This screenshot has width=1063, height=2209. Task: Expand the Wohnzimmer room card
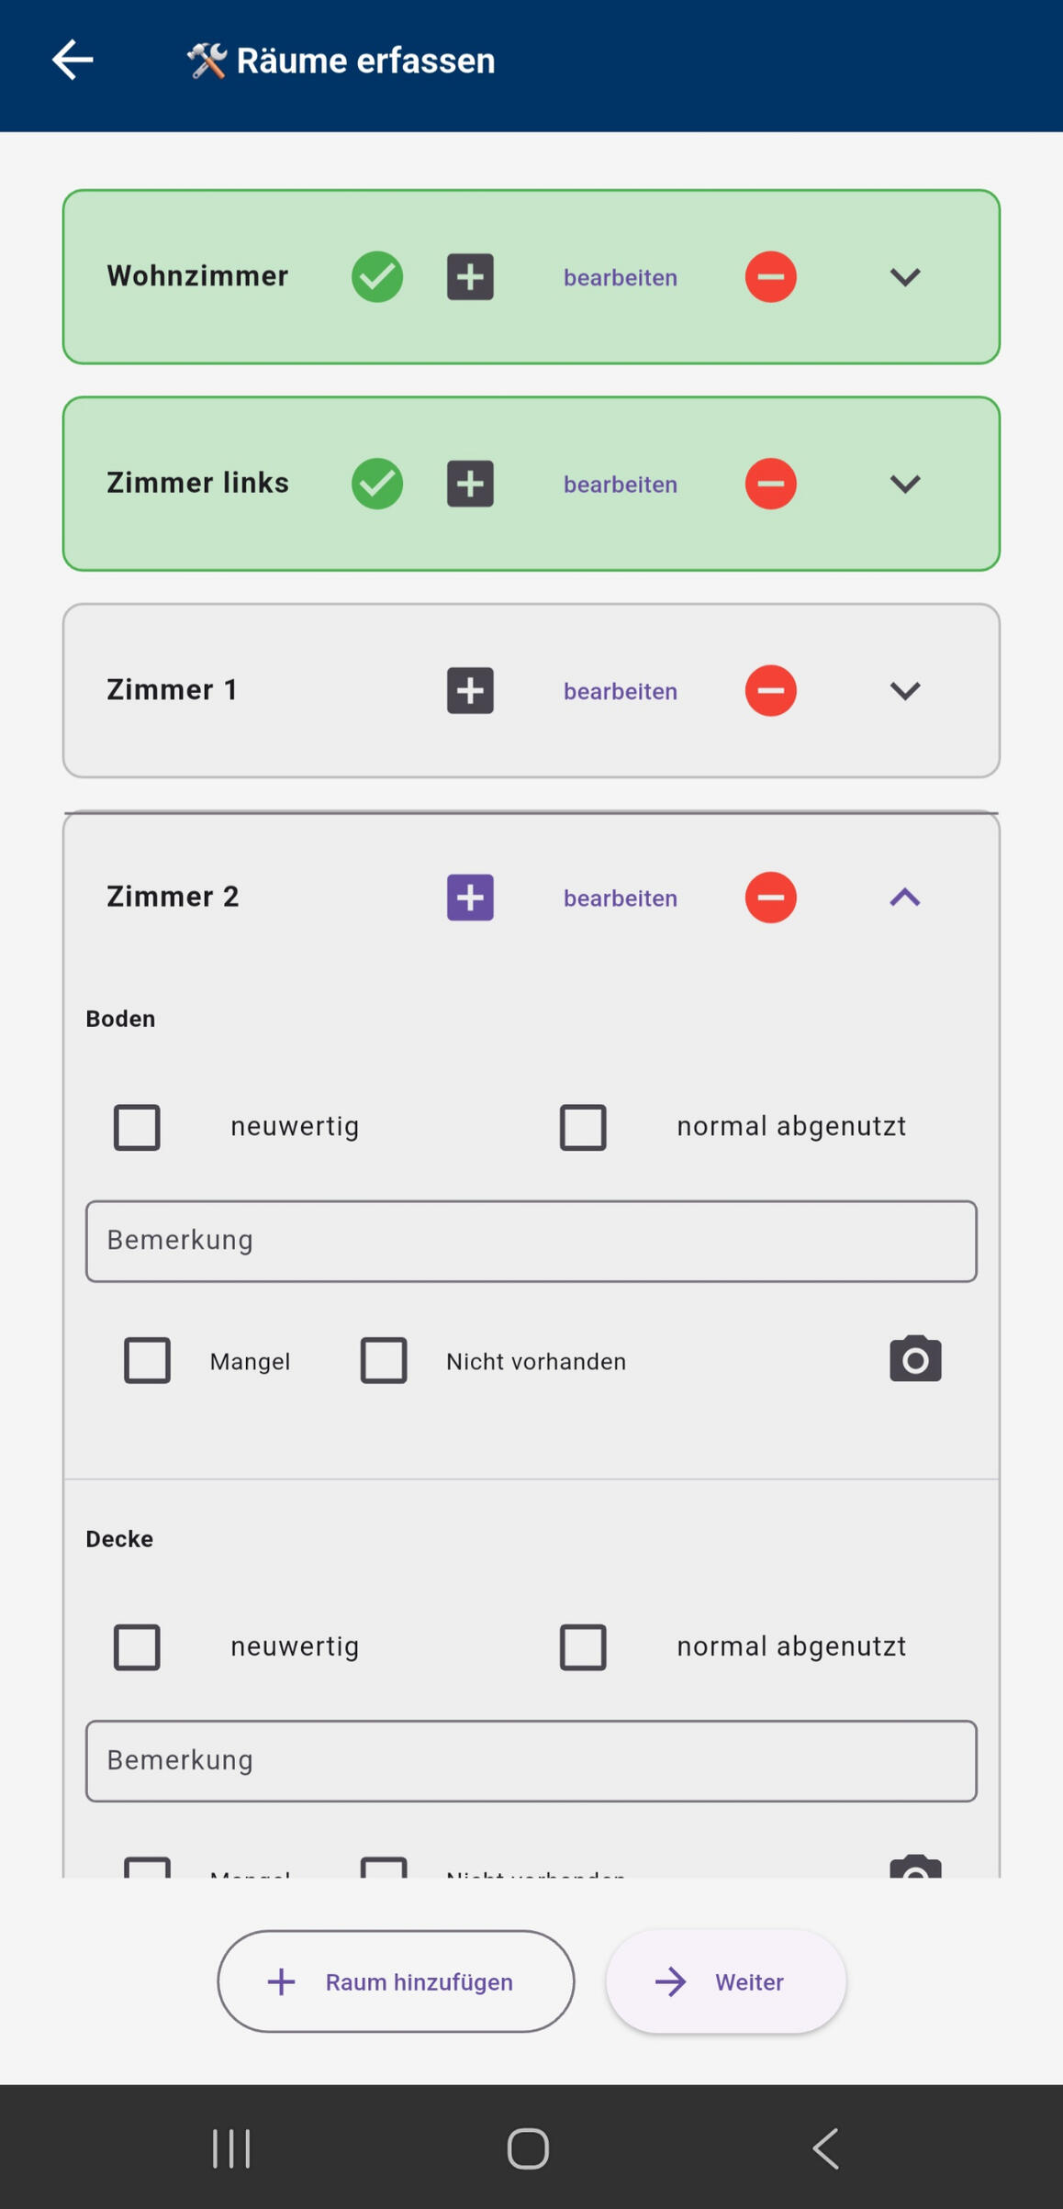(904, 277)
